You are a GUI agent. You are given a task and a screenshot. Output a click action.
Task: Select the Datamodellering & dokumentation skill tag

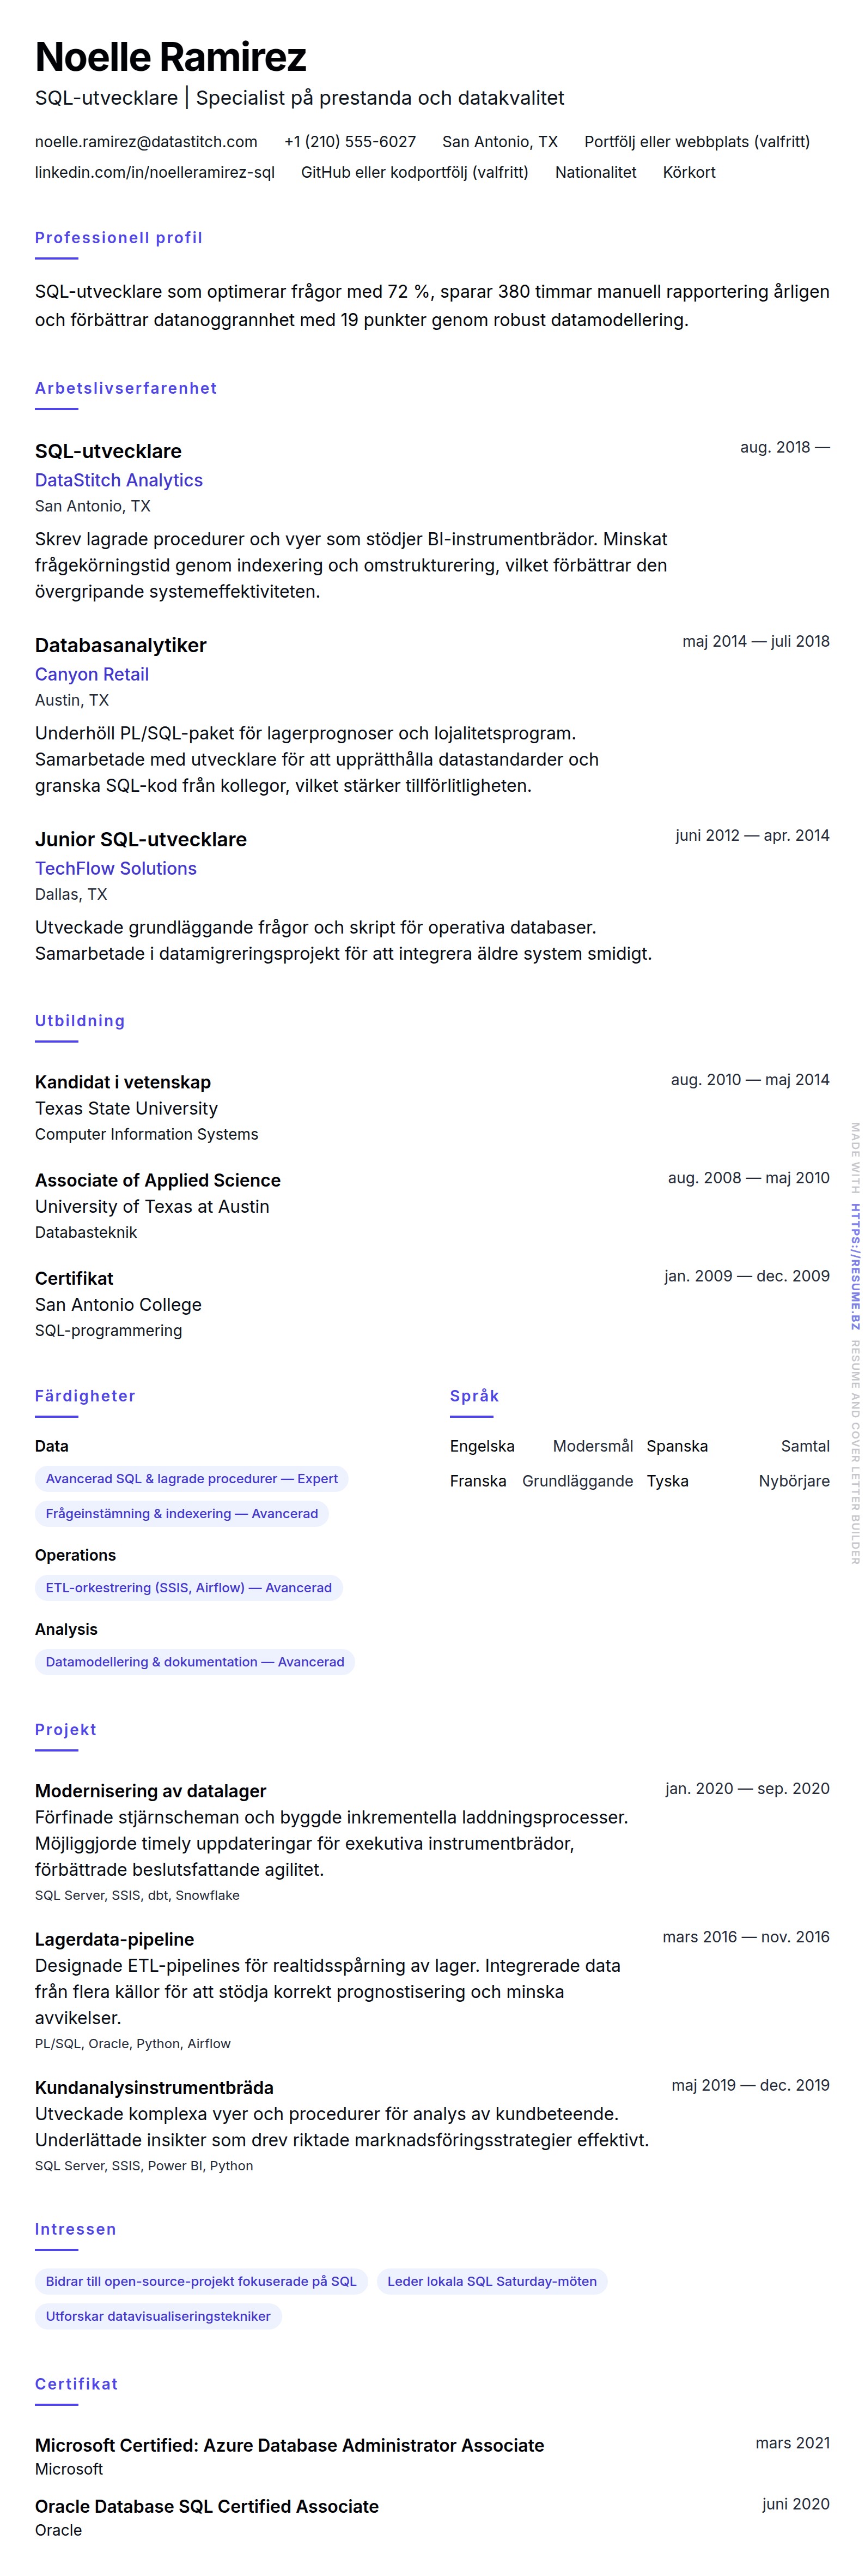(x=195, y=1661)
